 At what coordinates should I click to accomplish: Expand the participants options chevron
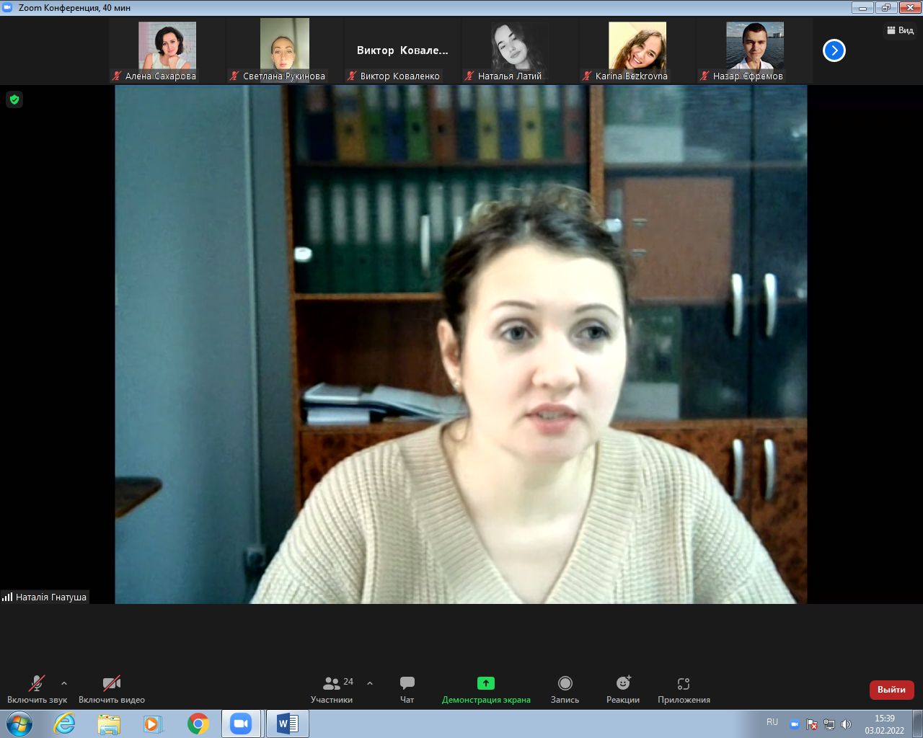(x=370, y=683)
